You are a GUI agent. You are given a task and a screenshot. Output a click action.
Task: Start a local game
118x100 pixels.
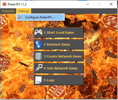coord(59,32)
